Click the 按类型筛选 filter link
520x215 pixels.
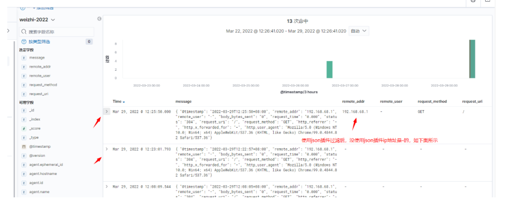pos(39,41)
